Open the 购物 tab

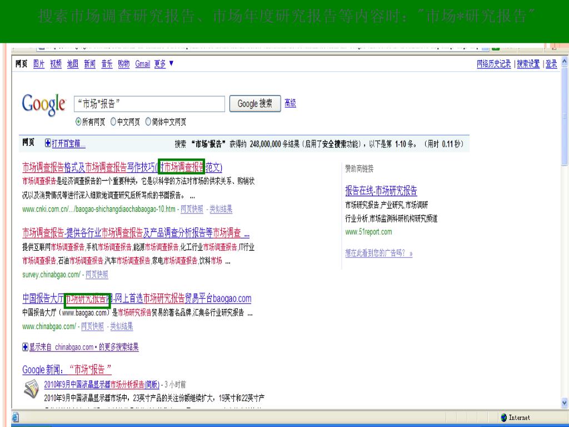pos(124,64)
